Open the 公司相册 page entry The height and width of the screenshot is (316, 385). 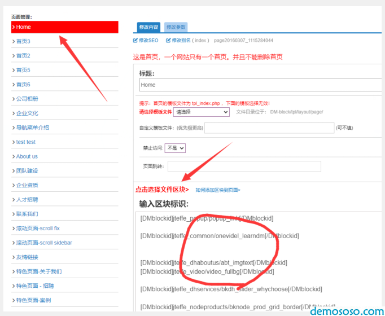coord(27,99)
